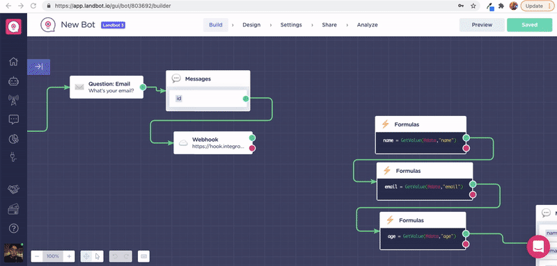Switch to the Settings tab

pos(291,25)
